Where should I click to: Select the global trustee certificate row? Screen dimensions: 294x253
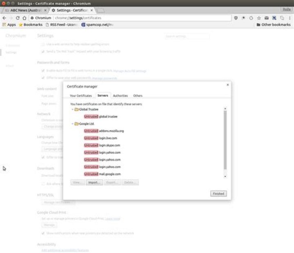pyautogui.click(x=101, y=117)
